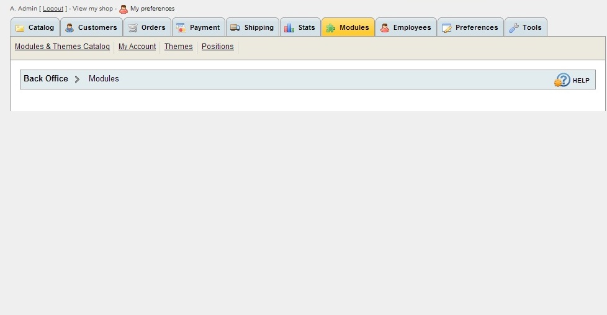The width and height of the screenshot is (607, 315).
Task: Click the Employees person icon
Action: 385,28
